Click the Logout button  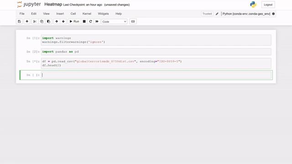(268, 5)
